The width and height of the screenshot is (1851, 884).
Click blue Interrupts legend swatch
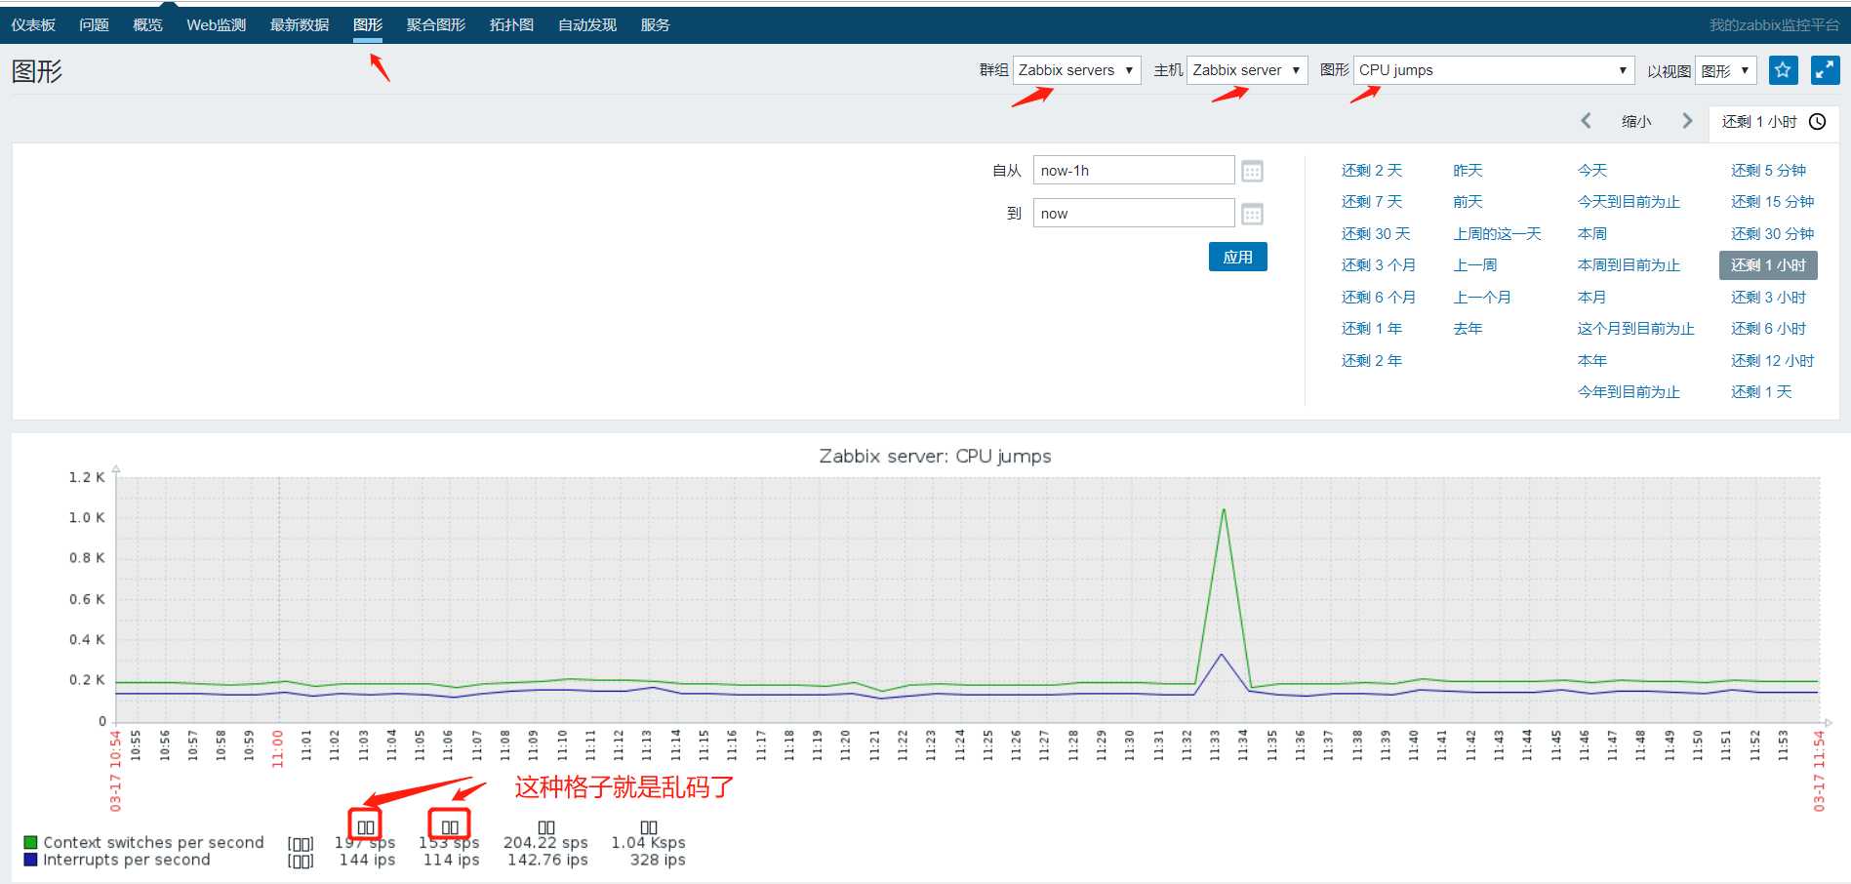(30, 860)
